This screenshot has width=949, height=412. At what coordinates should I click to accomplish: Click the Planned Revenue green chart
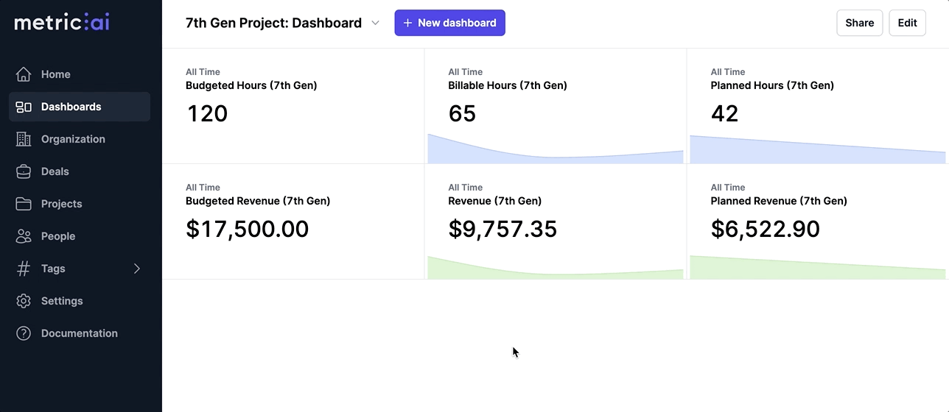[817, 268]
